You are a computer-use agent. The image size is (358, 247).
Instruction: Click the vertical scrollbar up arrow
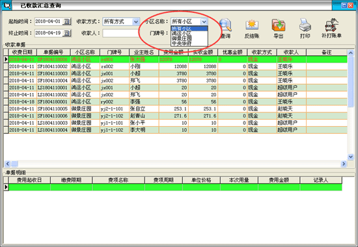(350, 53)
